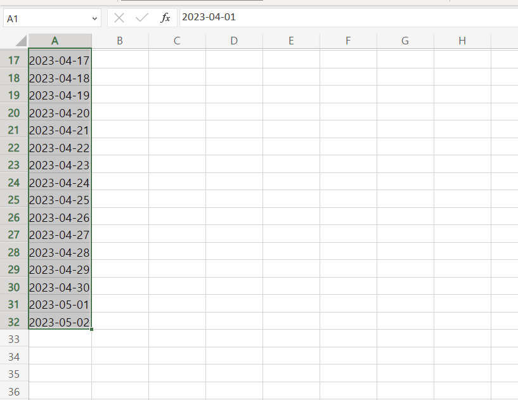Click the fill handle below 2023-05-02
The image size is (518, 400).
click(x=91, y=329)
